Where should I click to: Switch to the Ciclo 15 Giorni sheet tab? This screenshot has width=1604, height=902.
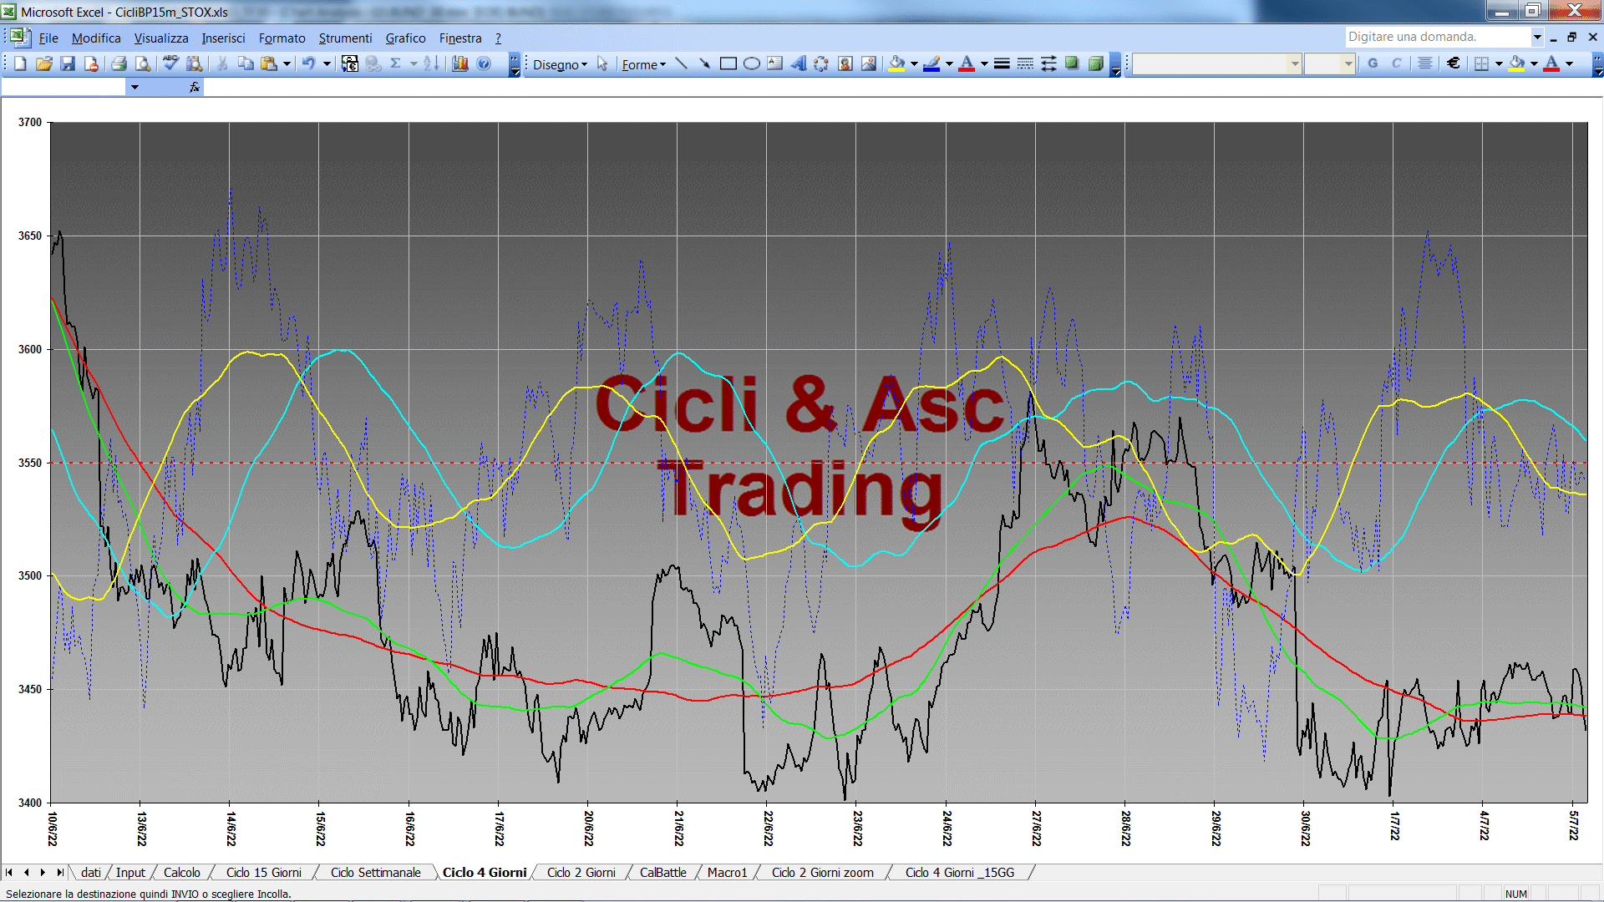tap(263, 872)
